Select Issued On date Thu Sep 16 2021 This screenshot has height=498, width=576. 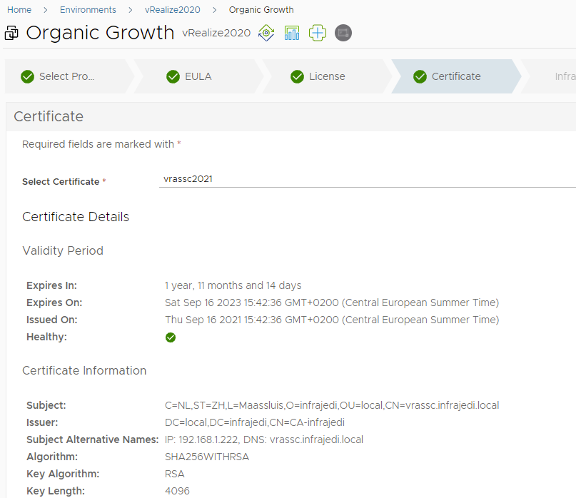[x=332, y=320]
